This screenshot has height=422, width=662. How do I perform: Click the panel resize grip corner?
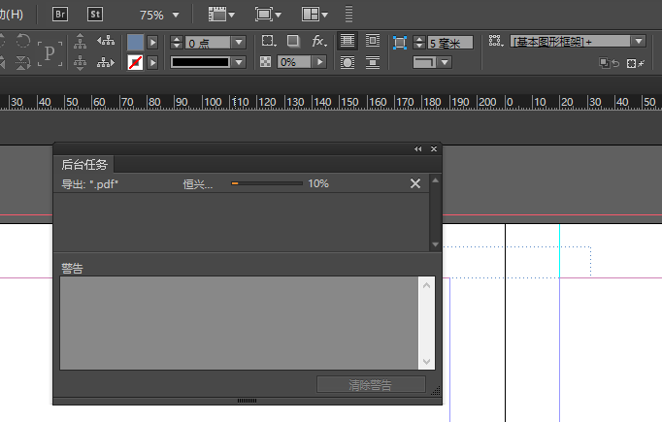click(436, 391)
